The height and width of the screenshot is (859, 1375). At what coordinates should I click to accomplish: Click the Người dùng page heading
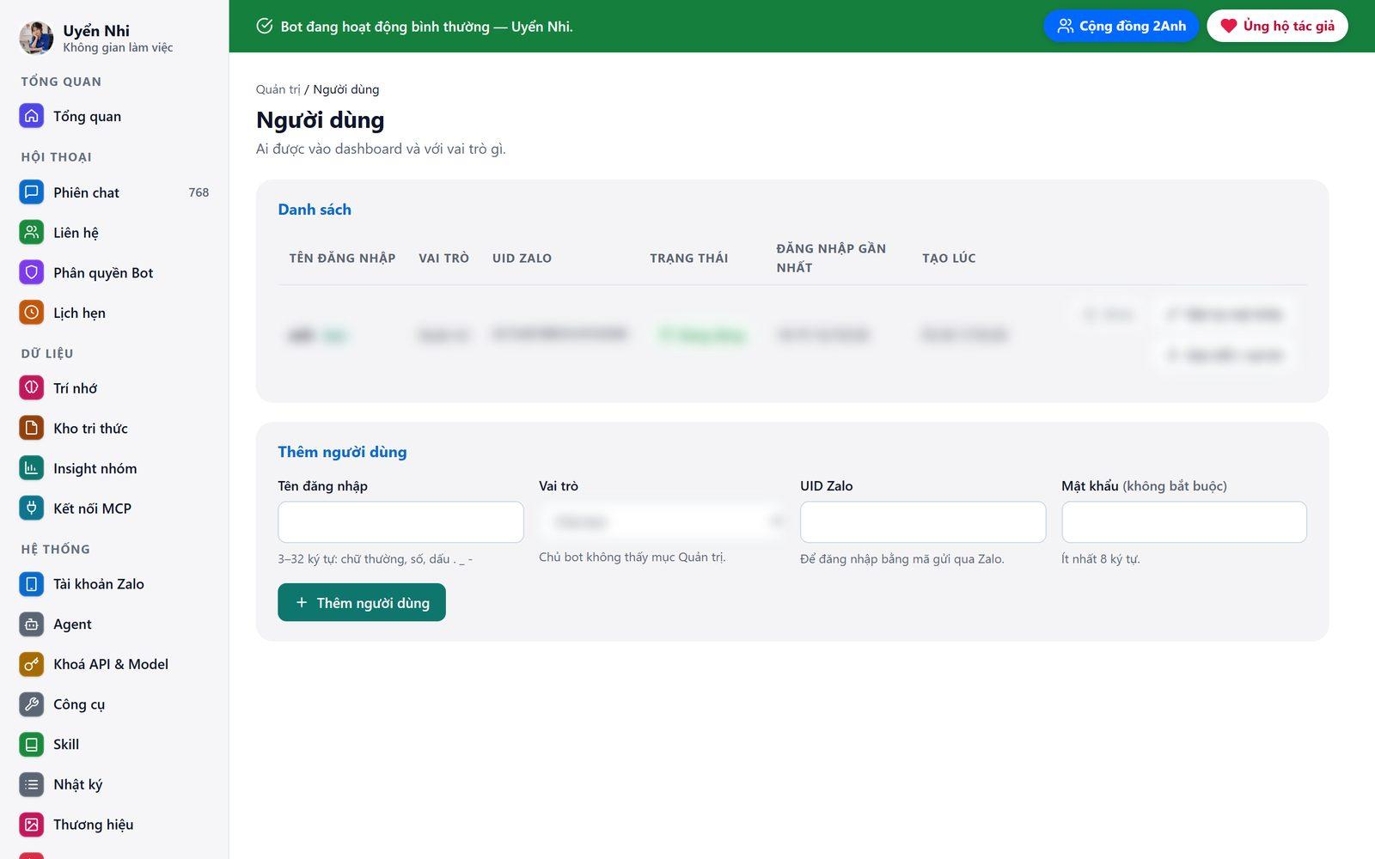321,120
